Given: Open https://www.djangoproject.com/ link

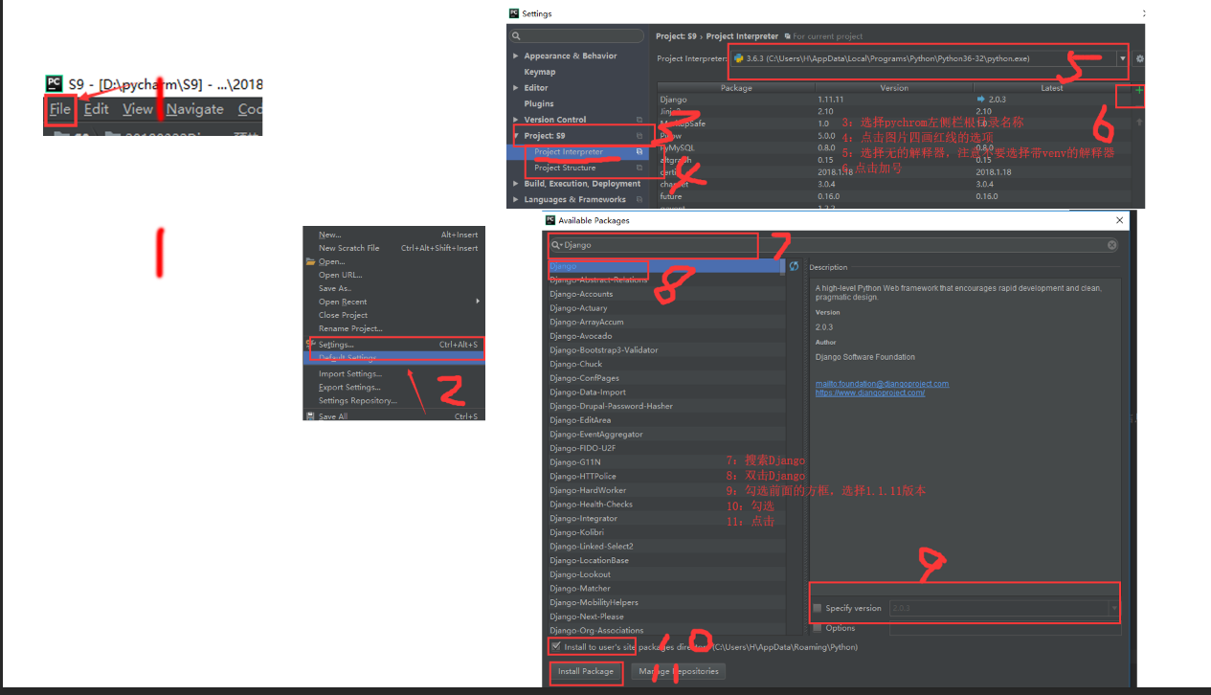Looking at the screenshot, I should click(x=870, y=392).
